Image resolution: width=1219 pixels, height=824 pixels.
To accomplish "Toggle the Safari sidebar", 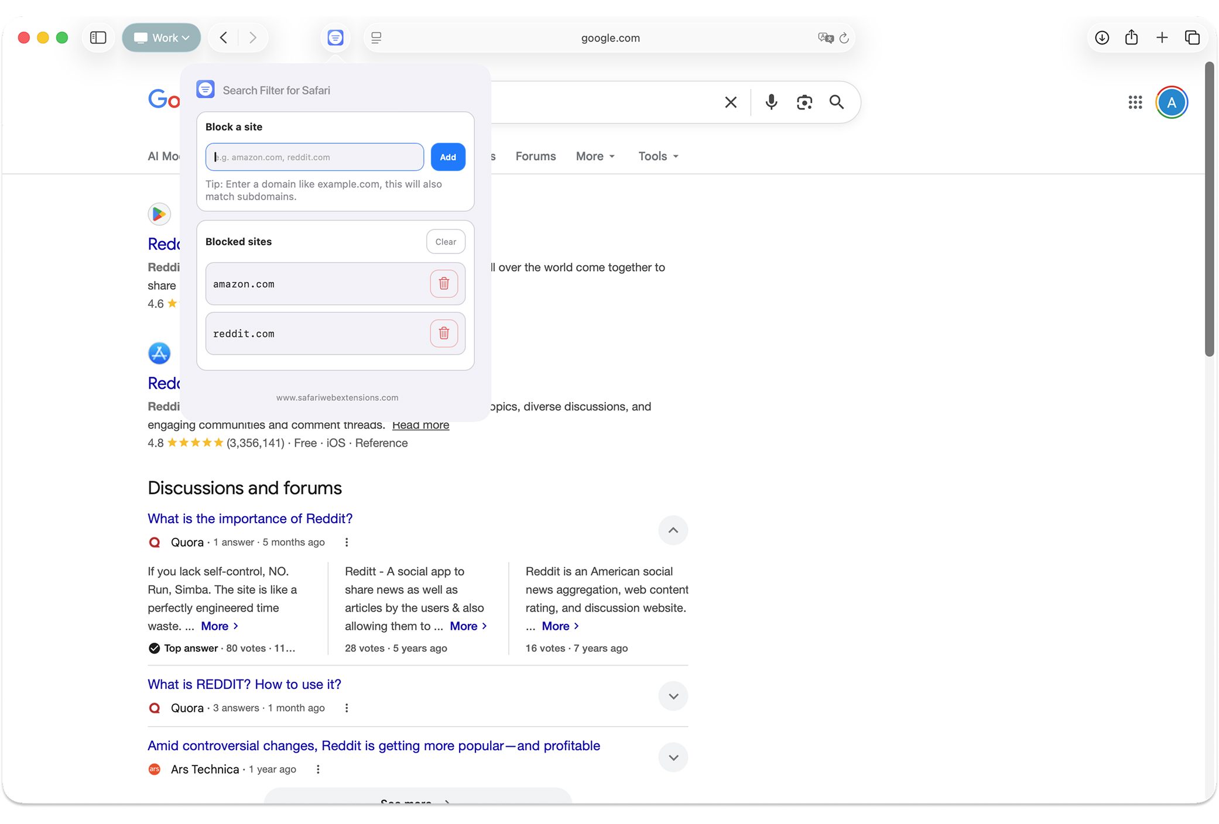I will click(x=98, y=38).
